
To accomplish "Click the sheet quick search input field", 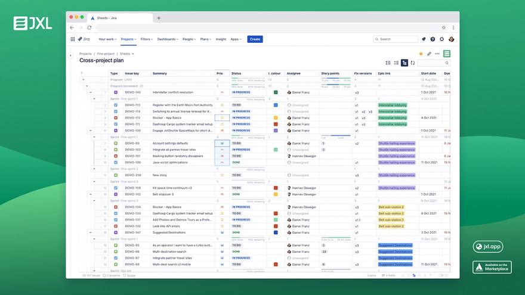I will (433, 63).
